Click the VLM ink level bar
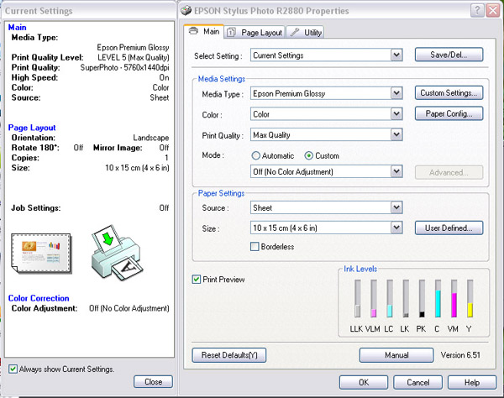This screenshot has height=398, width=504. [374, 298]
